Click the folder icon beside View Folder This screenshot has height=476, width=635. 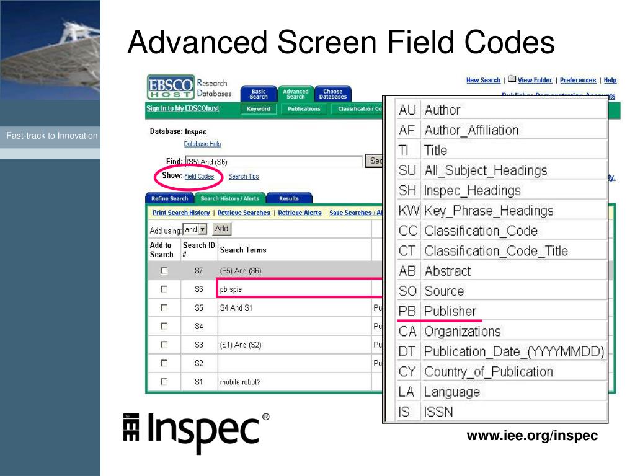512,79
